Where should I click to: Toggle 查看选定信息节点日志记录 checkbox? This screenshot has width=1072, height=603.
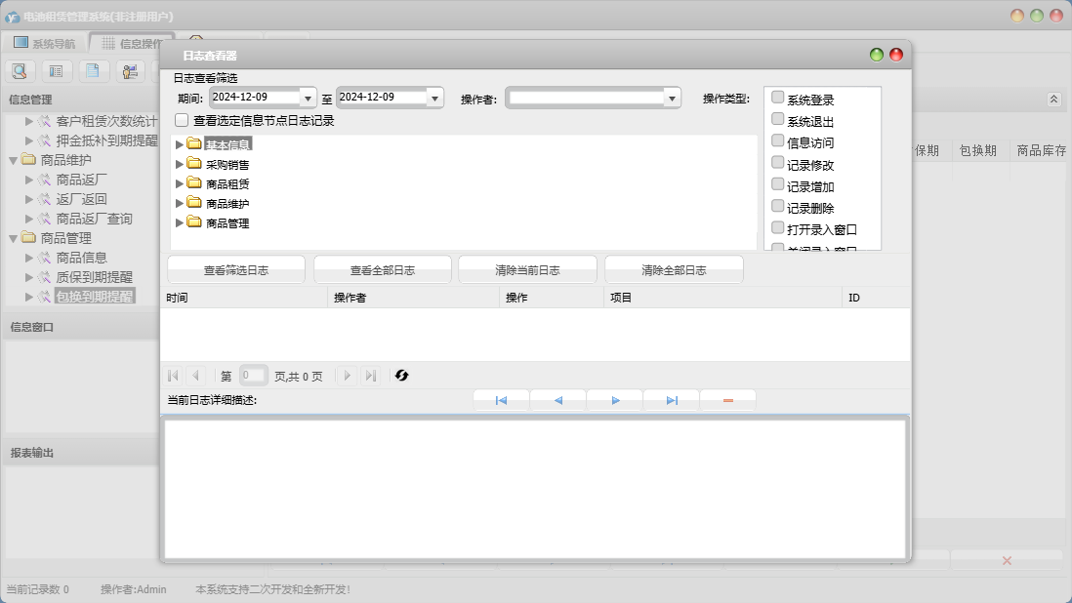coord(182,120)
